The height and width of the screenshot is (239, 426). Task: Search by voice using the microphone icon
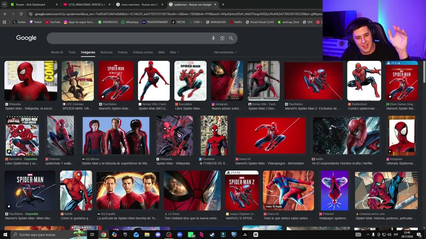[213, 38]
